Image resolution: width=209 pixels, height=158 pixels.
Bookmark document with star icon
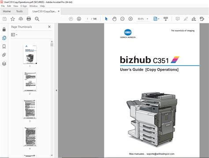coord(13,19)
